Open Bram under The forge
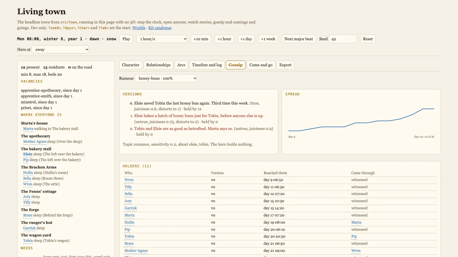Screen dimensions: 458x257 [x=28, y=215]
